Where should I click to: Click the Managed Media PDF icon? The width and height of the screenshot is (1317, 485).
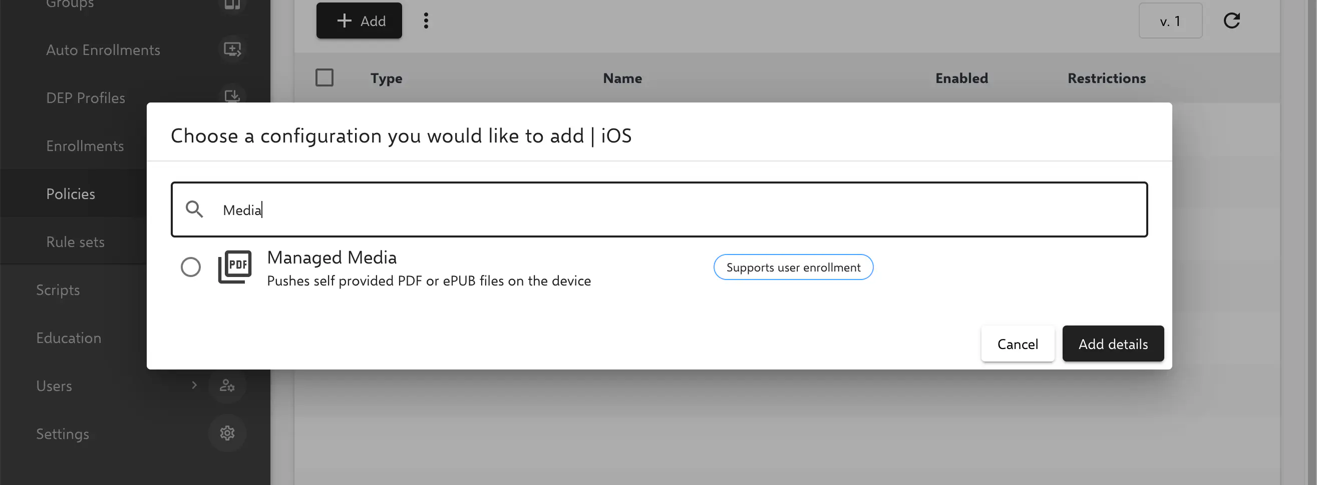tap(235, 266)
